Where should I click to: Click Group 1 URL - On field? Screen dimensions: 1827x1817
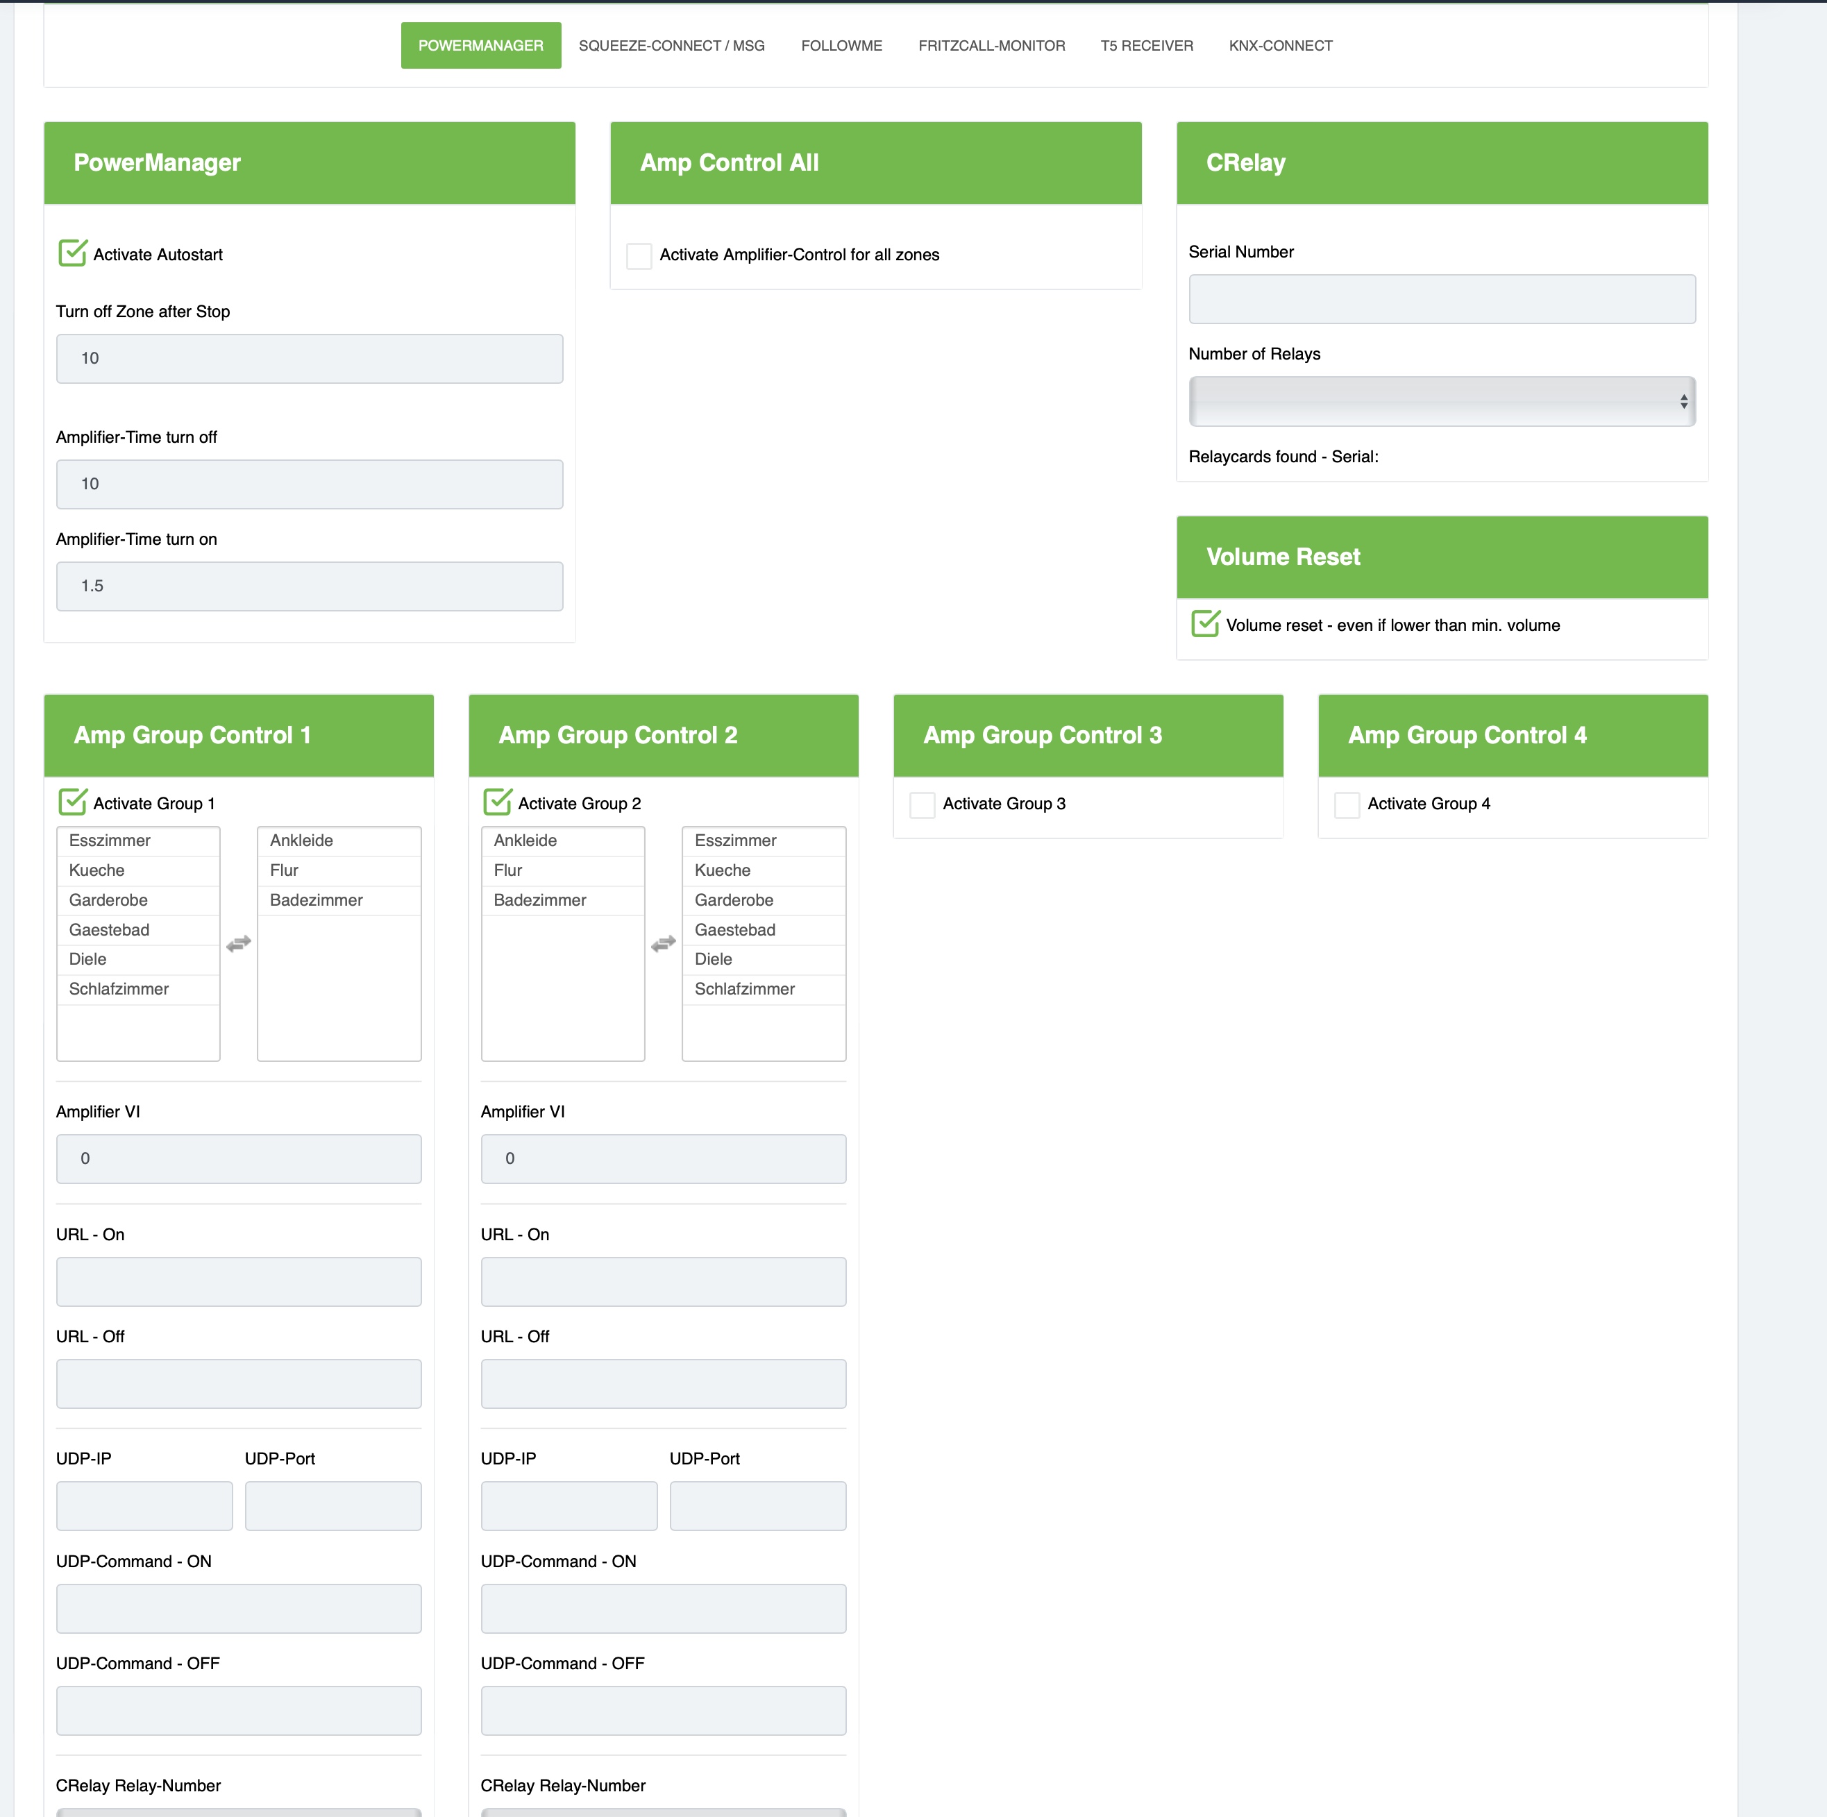[238, 1282]
